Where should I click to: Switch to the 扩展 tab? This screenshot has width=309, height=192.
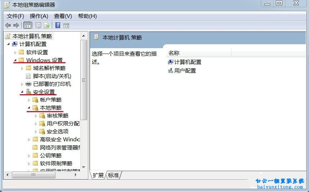98,175
